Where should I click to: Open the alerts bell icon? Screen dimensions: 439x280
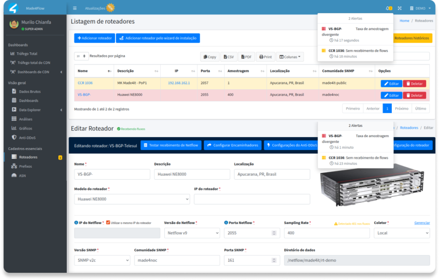(388, 8)
